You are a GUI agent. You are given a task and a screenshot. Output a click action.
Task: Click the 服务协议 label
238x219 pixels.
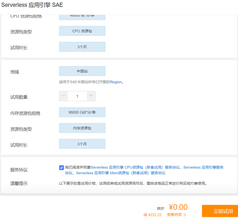pos(19,170)
